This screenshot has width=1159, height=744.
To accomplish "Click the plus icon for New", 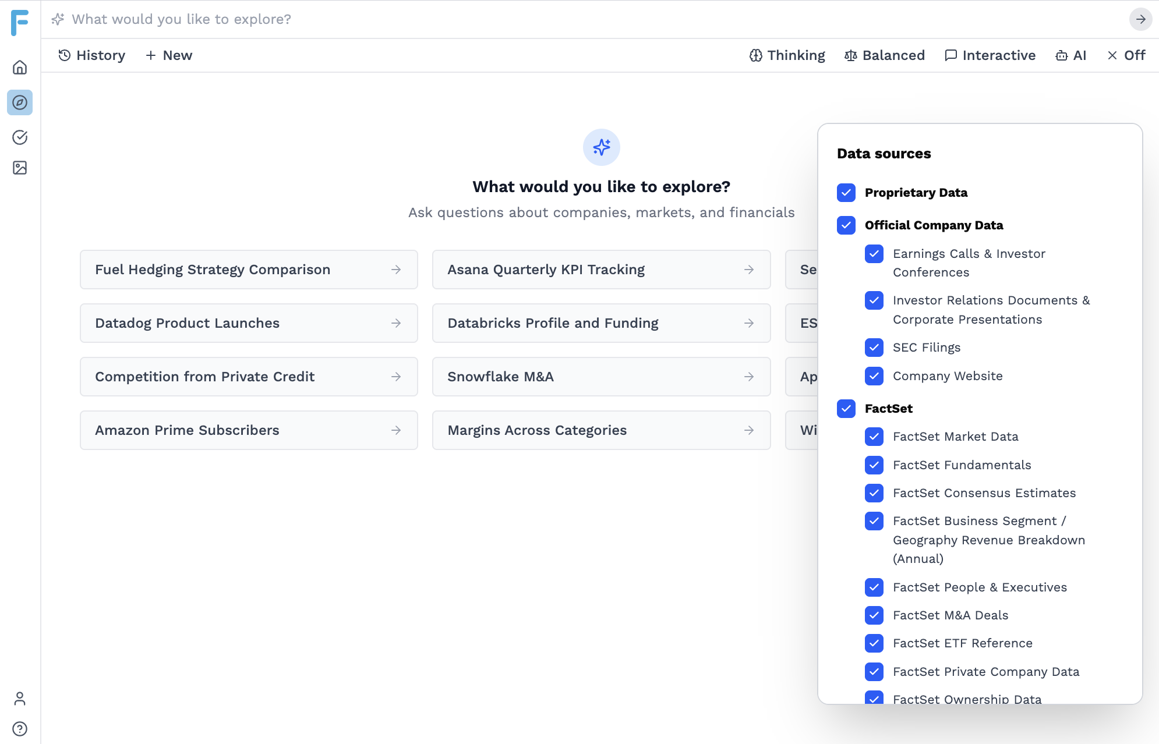I will click(151, 55).
